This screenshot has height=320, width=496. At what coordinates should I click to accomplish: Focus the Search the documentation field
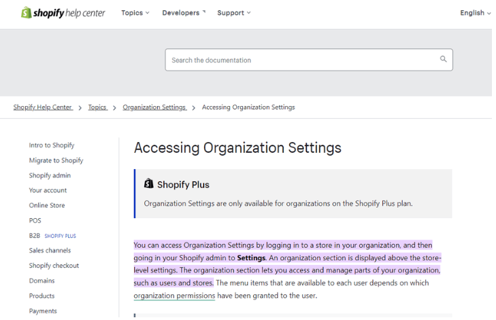(x=299, y=60)
